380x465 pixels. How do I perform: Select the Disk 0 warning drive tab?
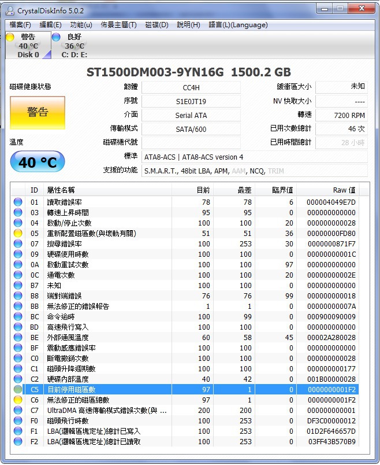[x=28, y=45]
